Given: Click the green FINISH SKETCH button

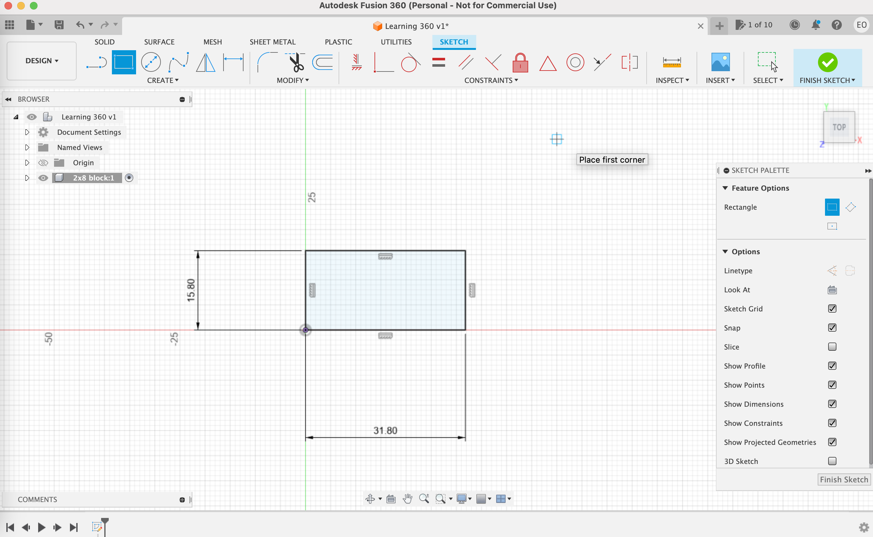Looking at the screenshot, I should [x=828, y=67].
